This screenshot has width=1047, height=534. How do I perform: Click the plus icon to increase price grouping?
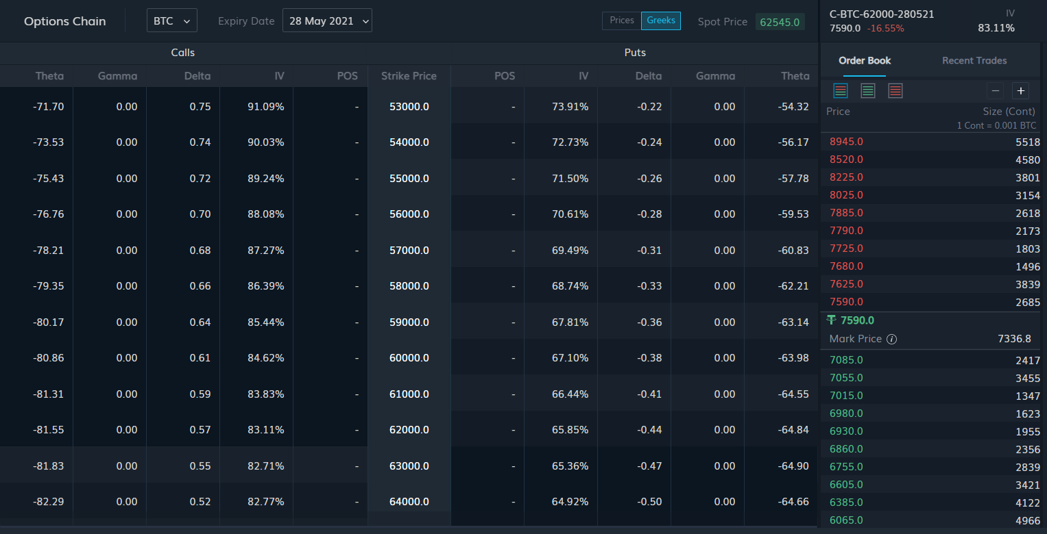point(1021,90)
